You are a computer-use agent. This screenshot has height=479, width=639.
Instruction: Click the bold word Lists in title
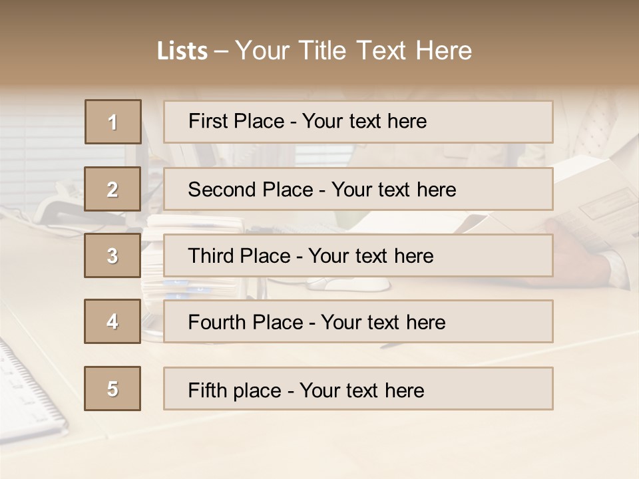tap(182, 51)
